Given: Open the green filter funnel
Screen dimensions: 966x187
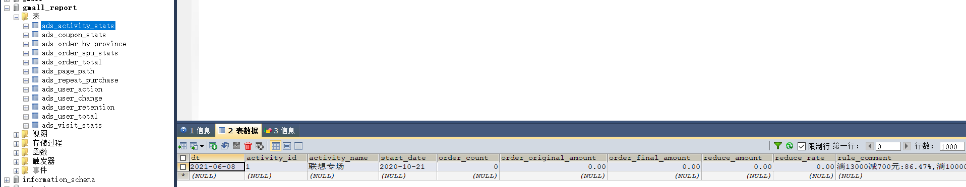Looking at the screenshot, I should point(778,146).
